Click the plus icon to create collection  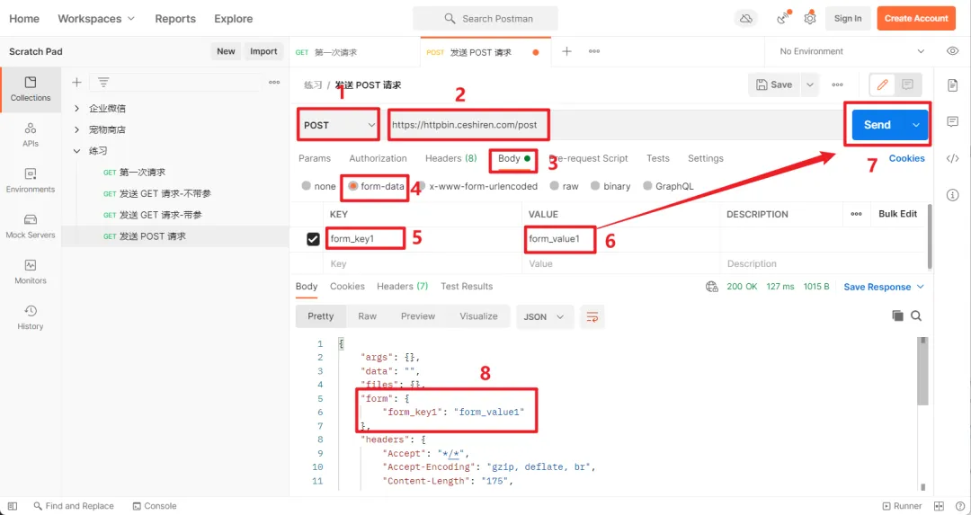pyautogui.click(x=76, y=83)
